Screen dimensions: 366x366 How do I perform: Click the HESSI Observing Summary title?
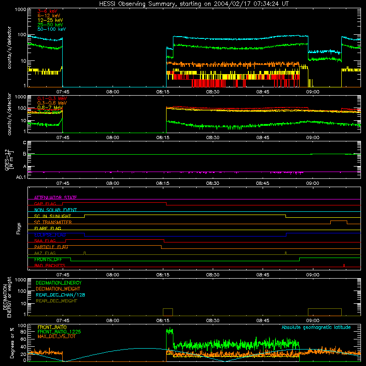tap(194, 4)
